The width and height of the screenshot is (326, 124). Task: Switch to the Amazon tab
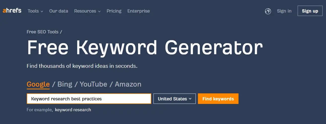point(128,84)
